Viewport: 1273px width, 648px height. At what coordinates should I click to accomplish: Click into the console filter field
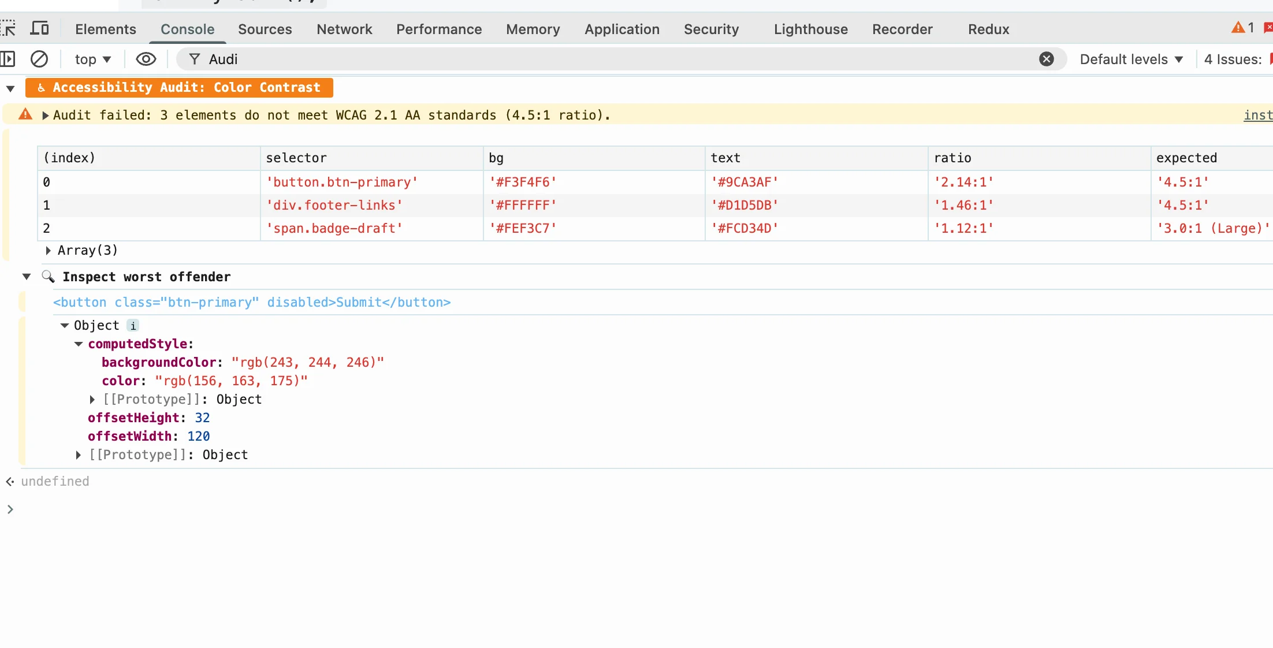point(621,59)
